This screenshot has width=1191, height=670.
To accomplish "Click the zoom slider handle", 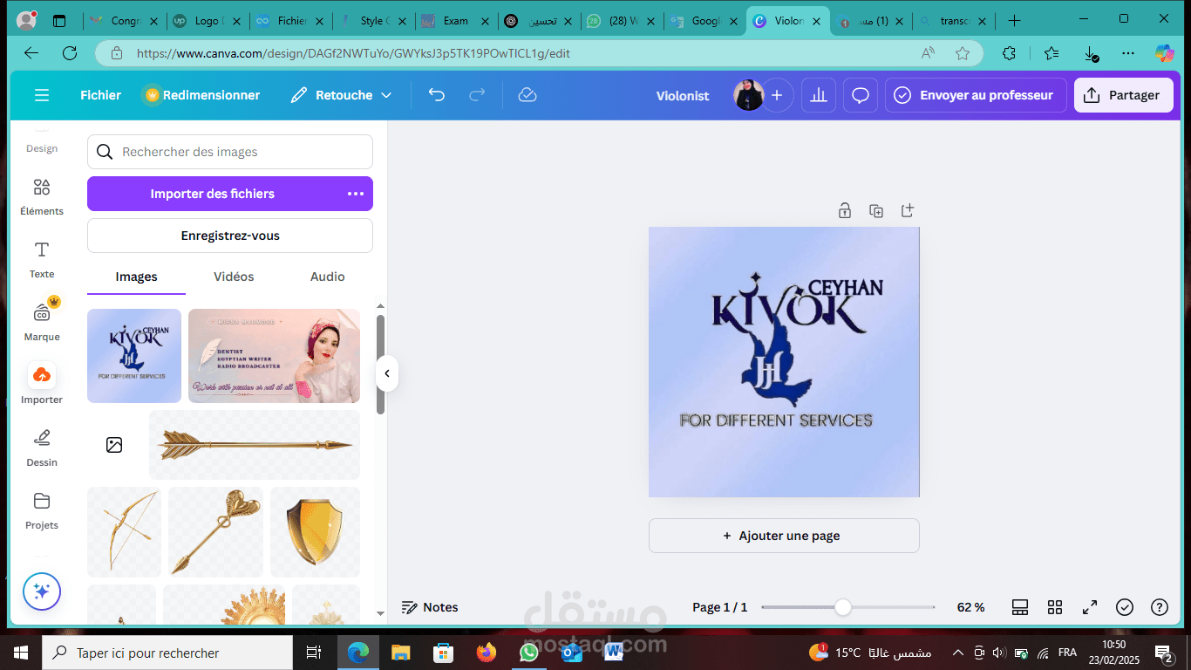I will pyautogui.click(x=842, y=607).
